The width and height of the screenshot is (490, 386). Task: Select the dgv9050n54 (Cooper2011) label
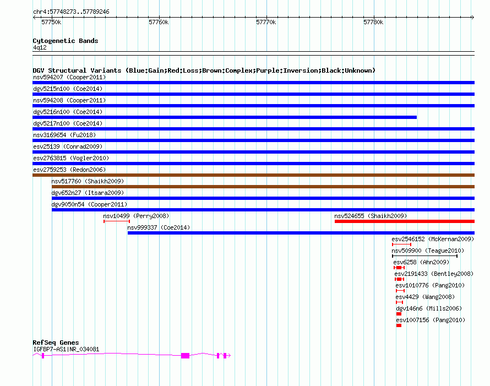point(89,204)
